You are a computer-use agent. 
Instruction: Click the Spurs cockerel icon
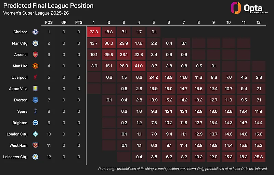point(36,111)
